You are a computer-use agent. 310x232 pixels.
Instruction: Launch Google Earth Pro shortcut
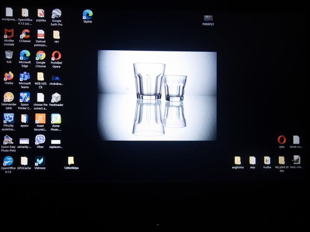click(56, 14)
